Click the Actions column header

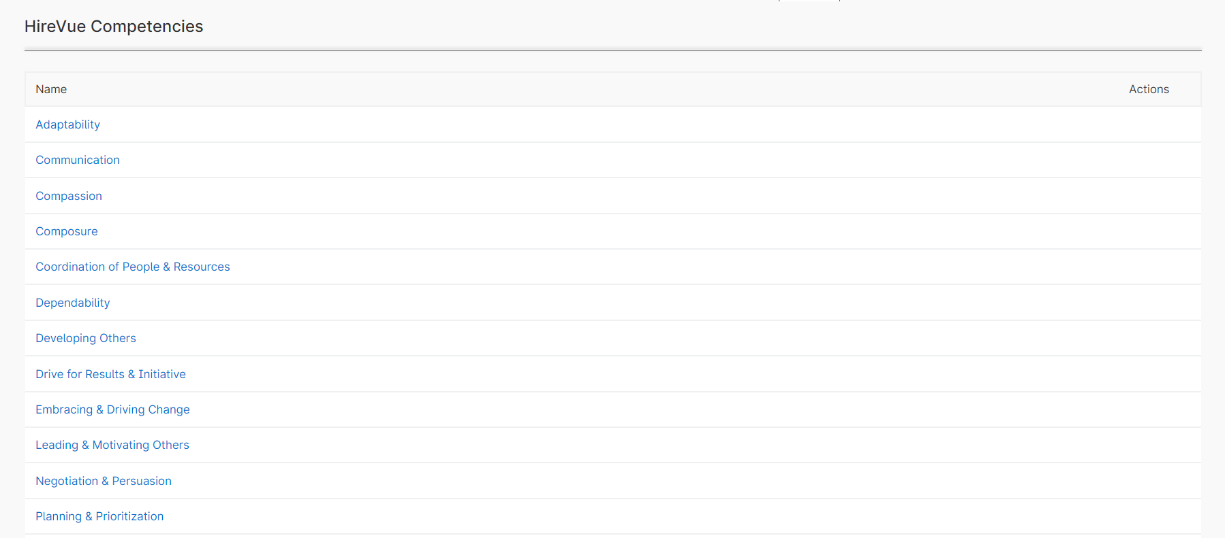pos(1149,89)
